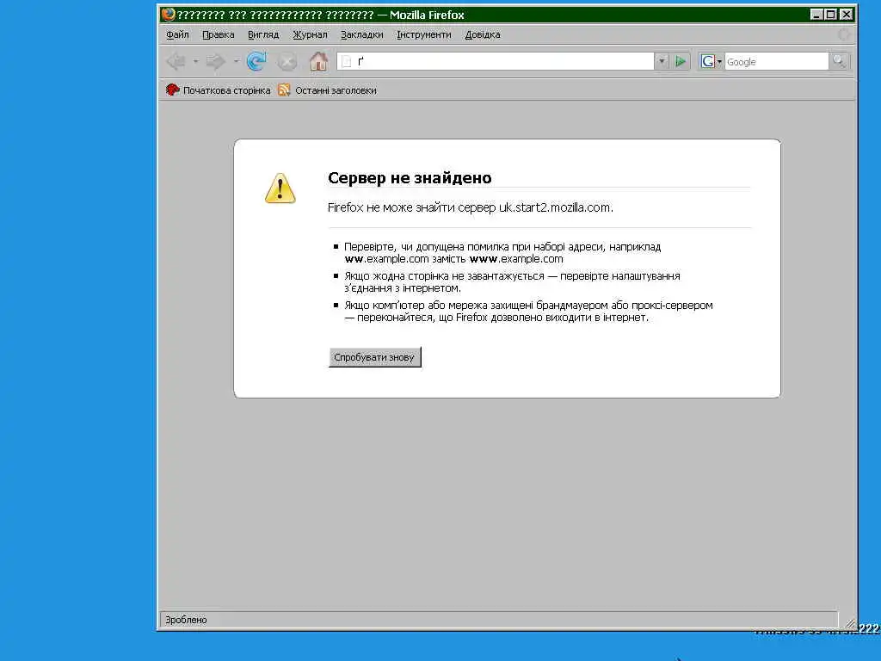Expand the address bar URL history dropdown

coord(662,61)
